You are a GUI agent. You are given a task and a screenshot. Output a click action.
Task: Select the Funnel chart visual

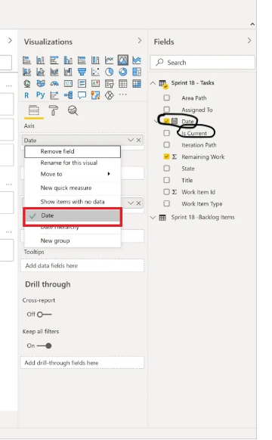pos(82,72)
